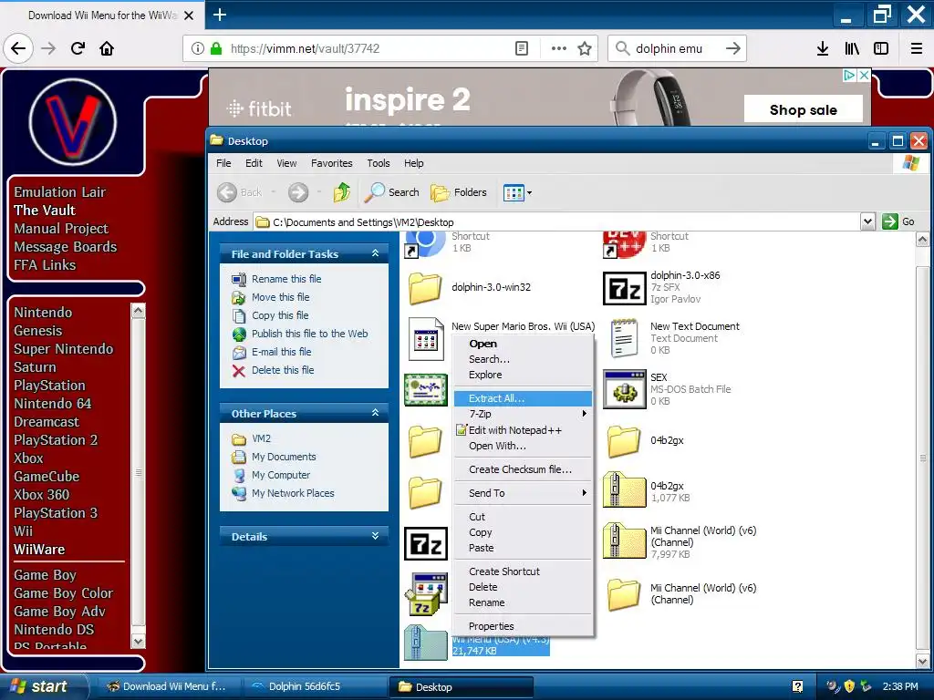Screen dimensions: 934x700
Task: Choose Edit with Notepad++
Action: 523,430
